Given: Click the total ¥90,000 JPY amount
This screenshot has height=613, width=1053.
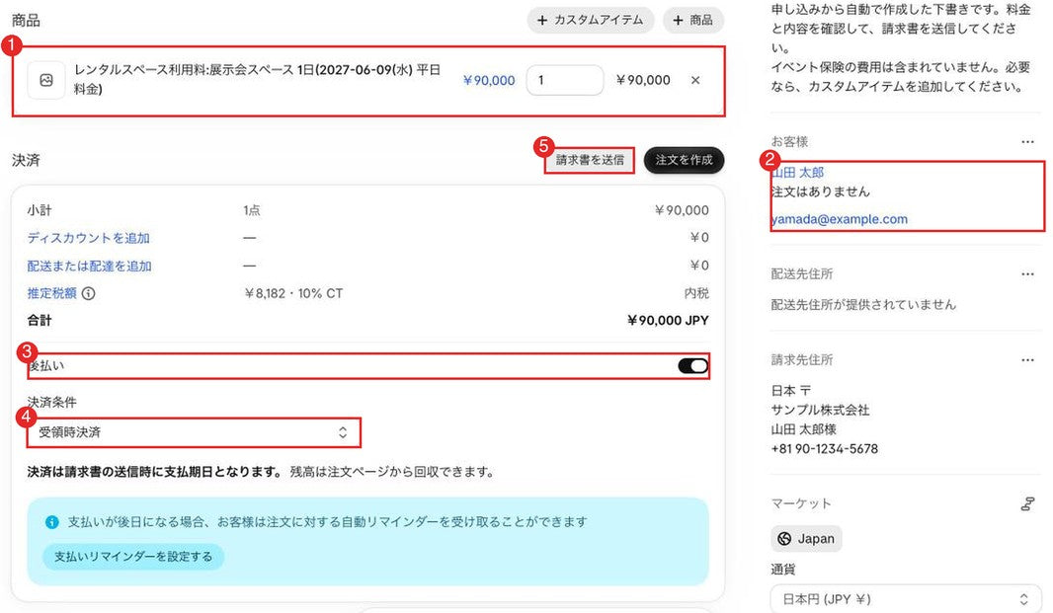Looking at the screenshot, I should coord(668,320).
